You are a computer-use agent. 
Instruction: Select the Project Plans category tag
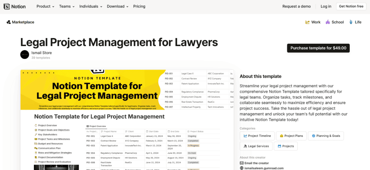pos(291,136)
